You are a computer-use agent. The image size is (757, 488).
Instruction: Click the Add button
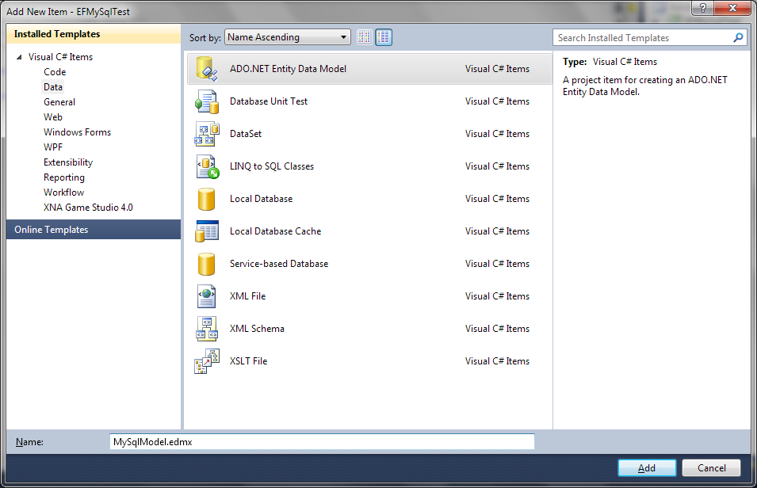(647, 467)
